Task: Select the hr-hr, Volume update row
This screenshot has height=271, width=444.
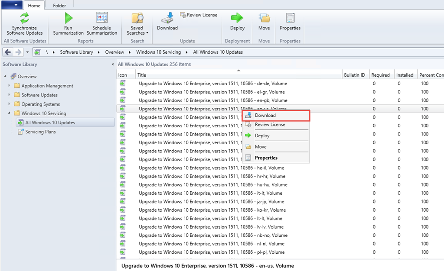Action: pyautogui.click(x=280, y=176)
